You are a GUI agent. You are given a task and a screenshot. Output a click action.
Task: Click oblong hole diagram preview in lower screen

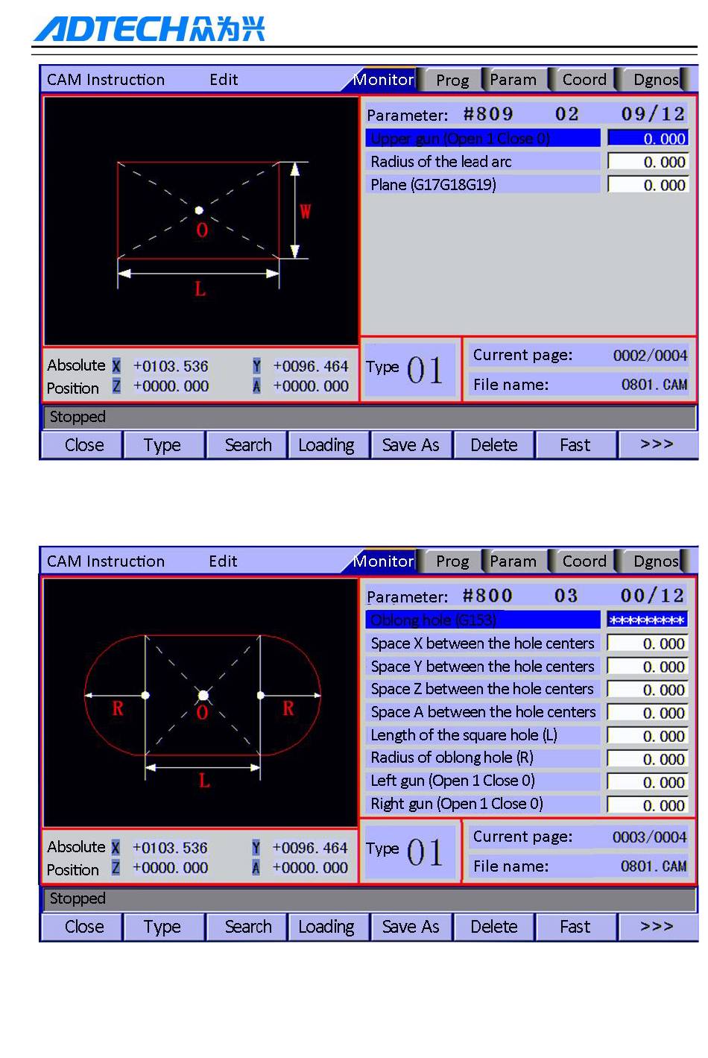[200, 703]
